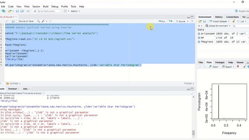Switch to the Packages tab
This screenshot has width=249, height=140.
(220, 62)
